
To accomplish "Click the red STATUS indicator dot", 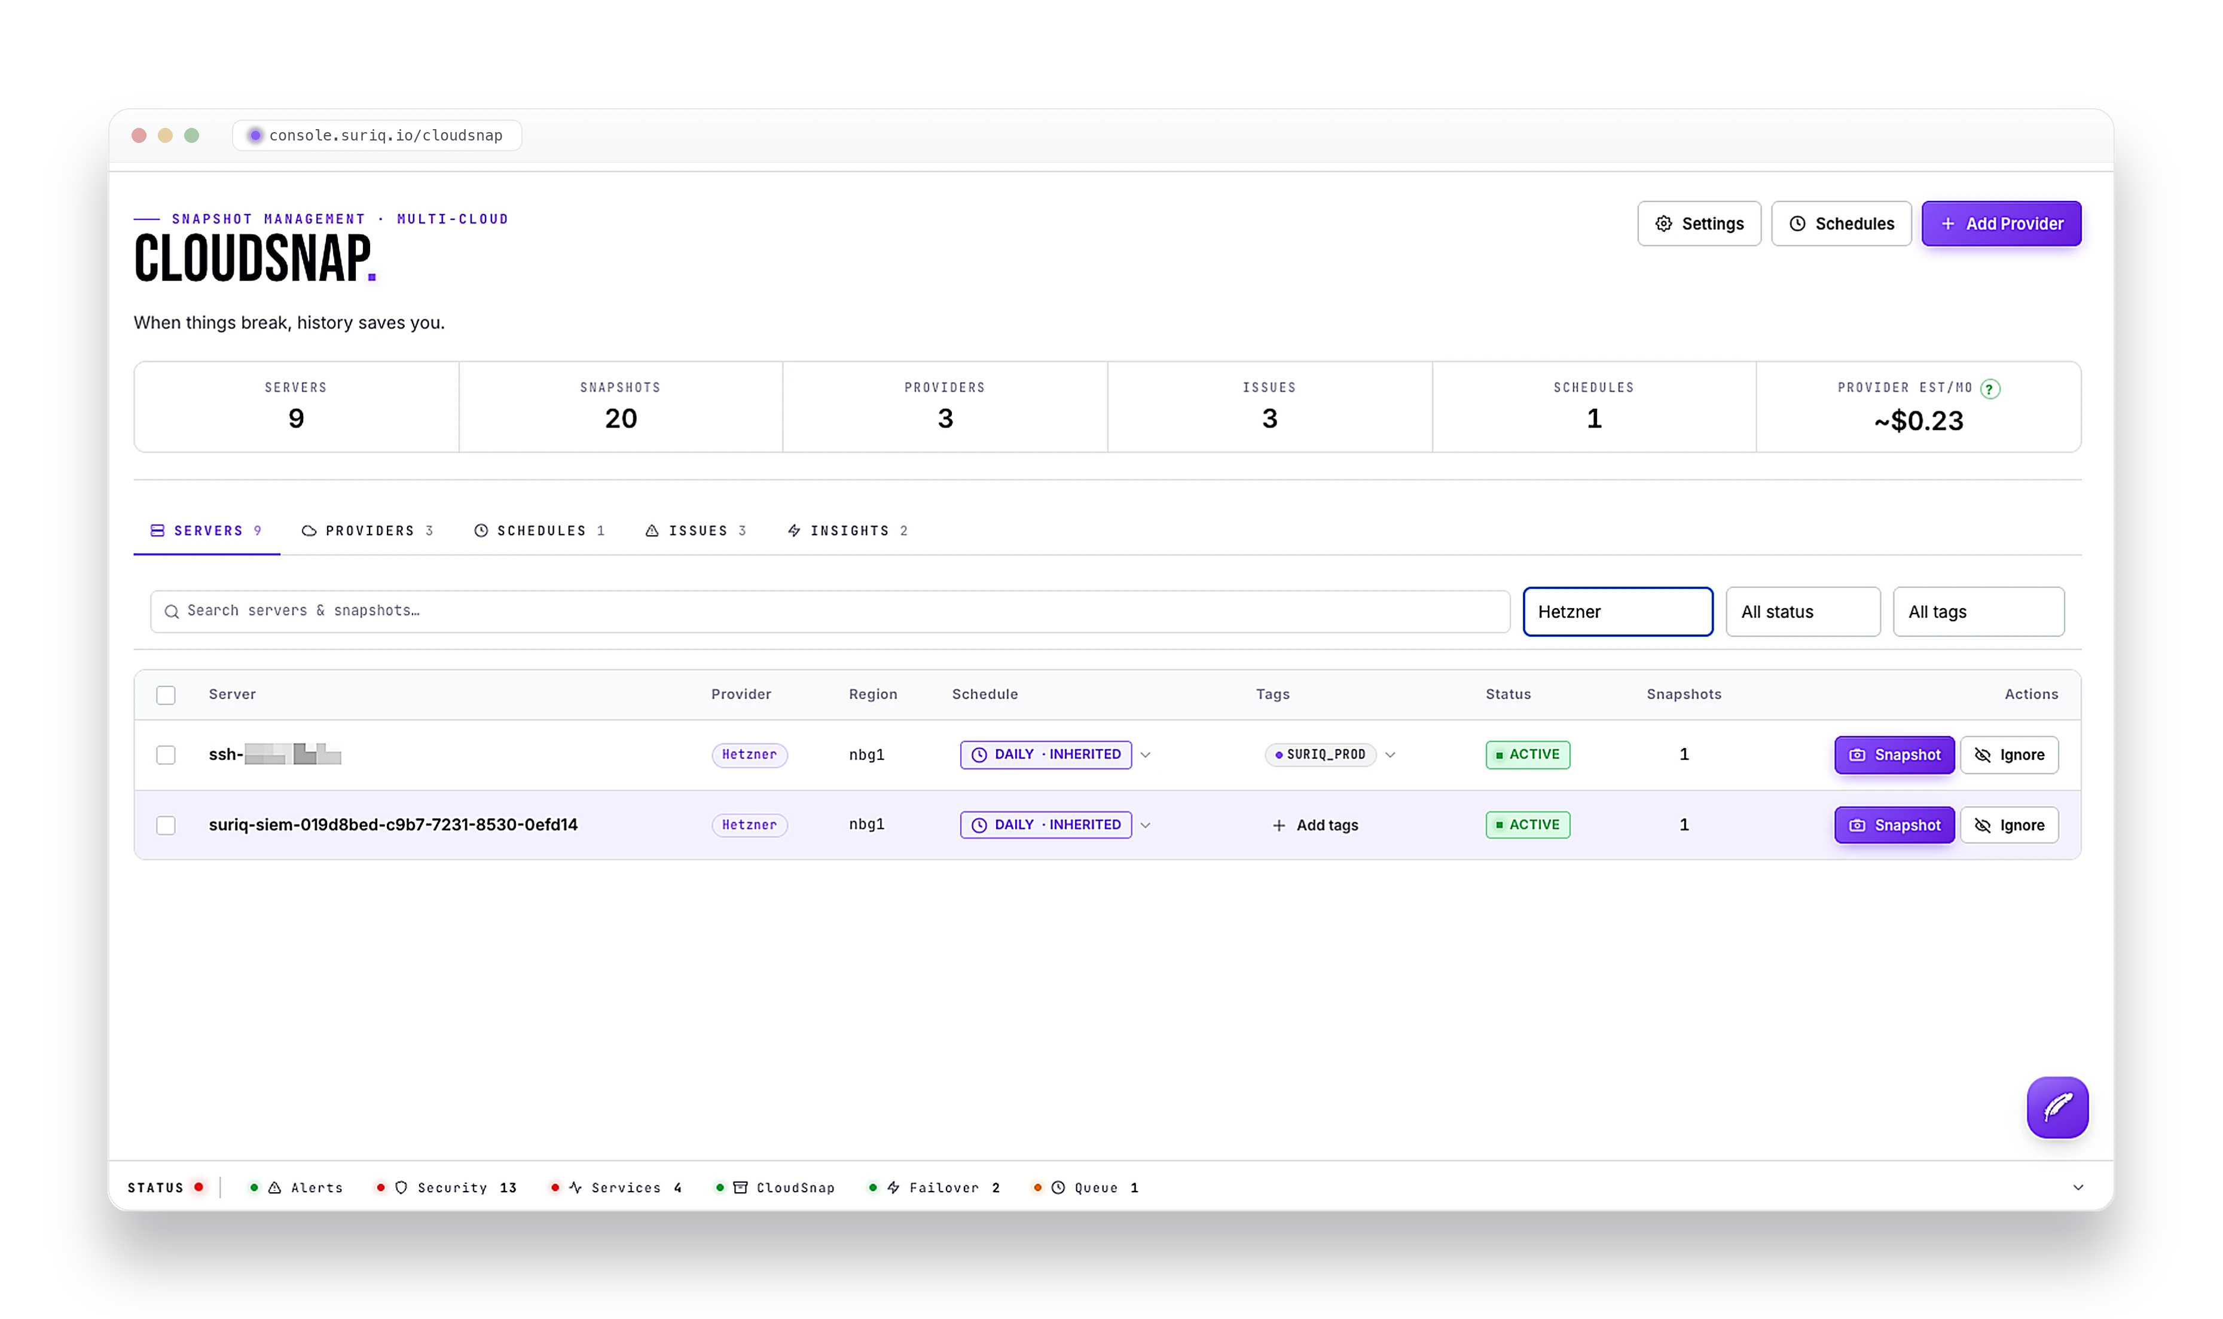I will (x=199, y=1187).
